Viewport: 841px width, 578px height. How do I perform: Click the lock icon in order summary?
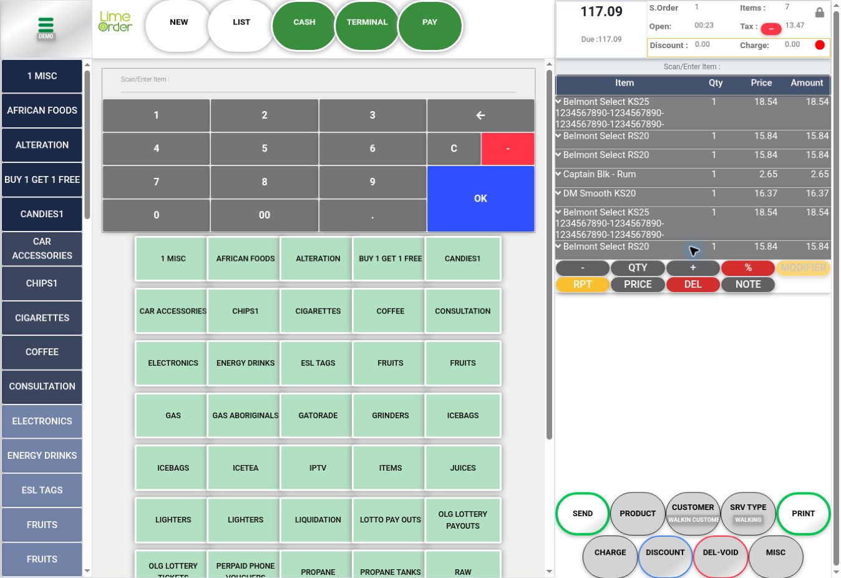pyautogui.click(x=819, y=12)
